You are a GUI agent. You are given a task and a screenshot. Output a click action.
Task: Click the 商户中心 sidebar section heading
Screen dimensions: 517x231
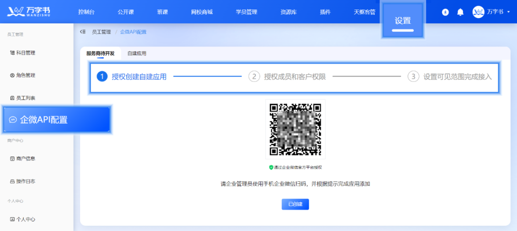point(15,141)
